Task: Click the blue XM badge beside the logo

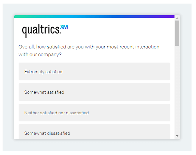Action: (x=64, y=27)
